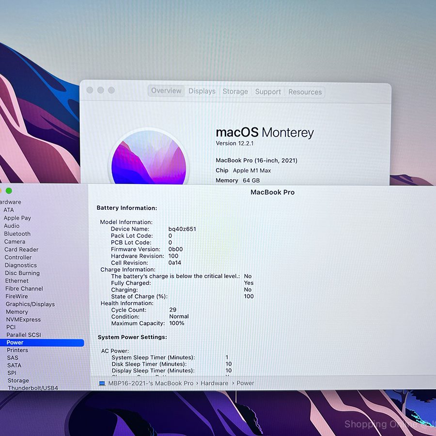Screen dimensions: 436x436
Task: Choose Audio in the hardware list
Action: coord(12,226)
